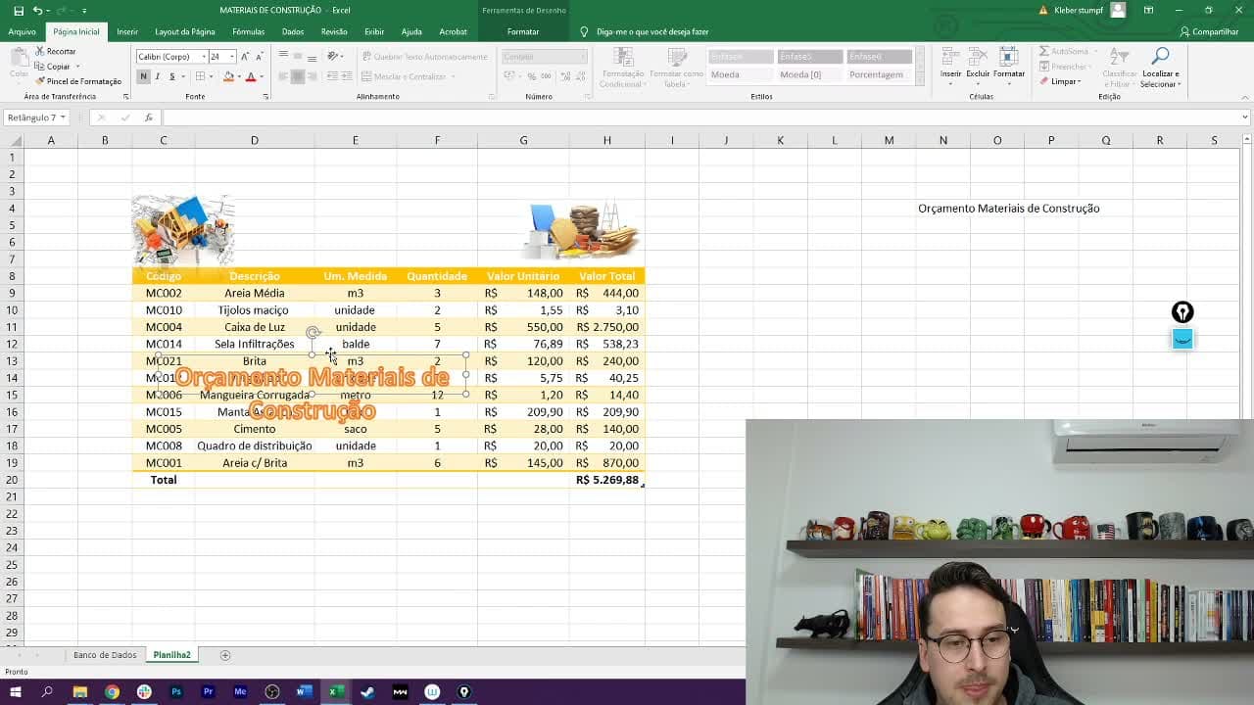Expand the formula bar with its chevron
This screenshot has height=705, width=1254.
pos(1244,117)
